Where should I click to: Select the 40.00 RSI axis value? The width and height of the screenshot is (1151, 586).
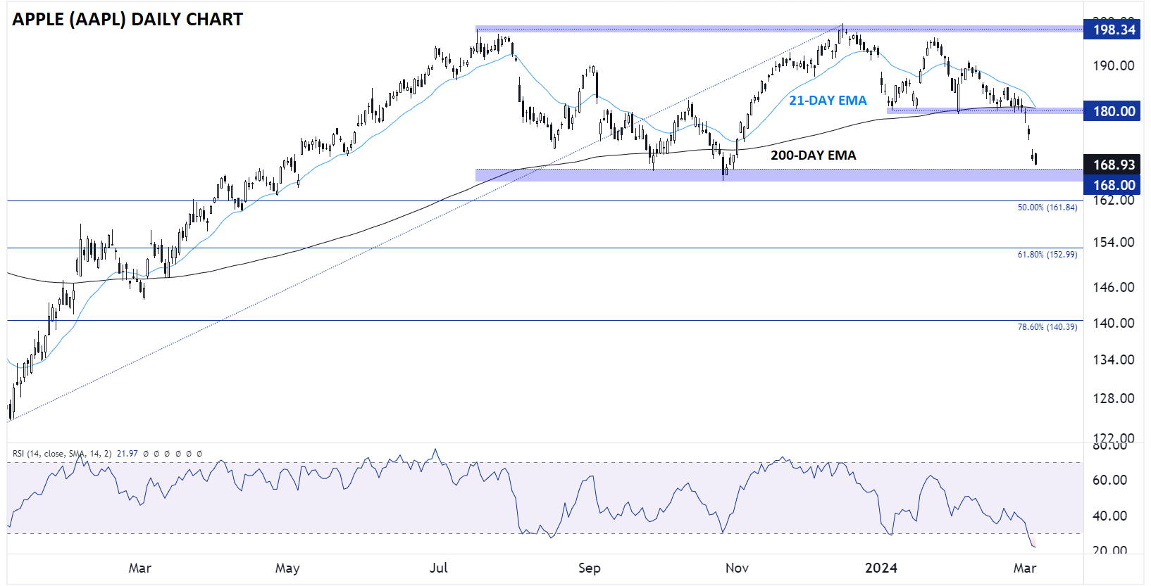pos(1109,516)
